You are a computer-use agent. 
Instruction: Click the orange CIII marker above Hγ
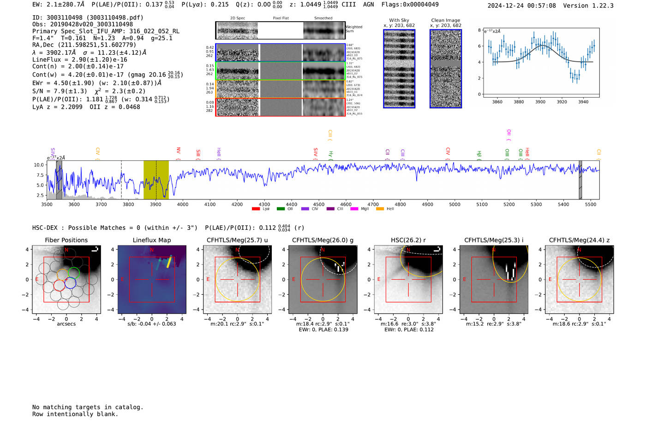click(330, 135)
